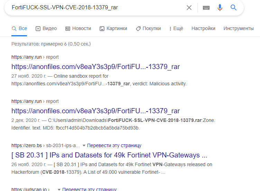Viewport: 260px width, 191px height.
Task: Go to the Картинки tab
Action: tap(113, 28)
